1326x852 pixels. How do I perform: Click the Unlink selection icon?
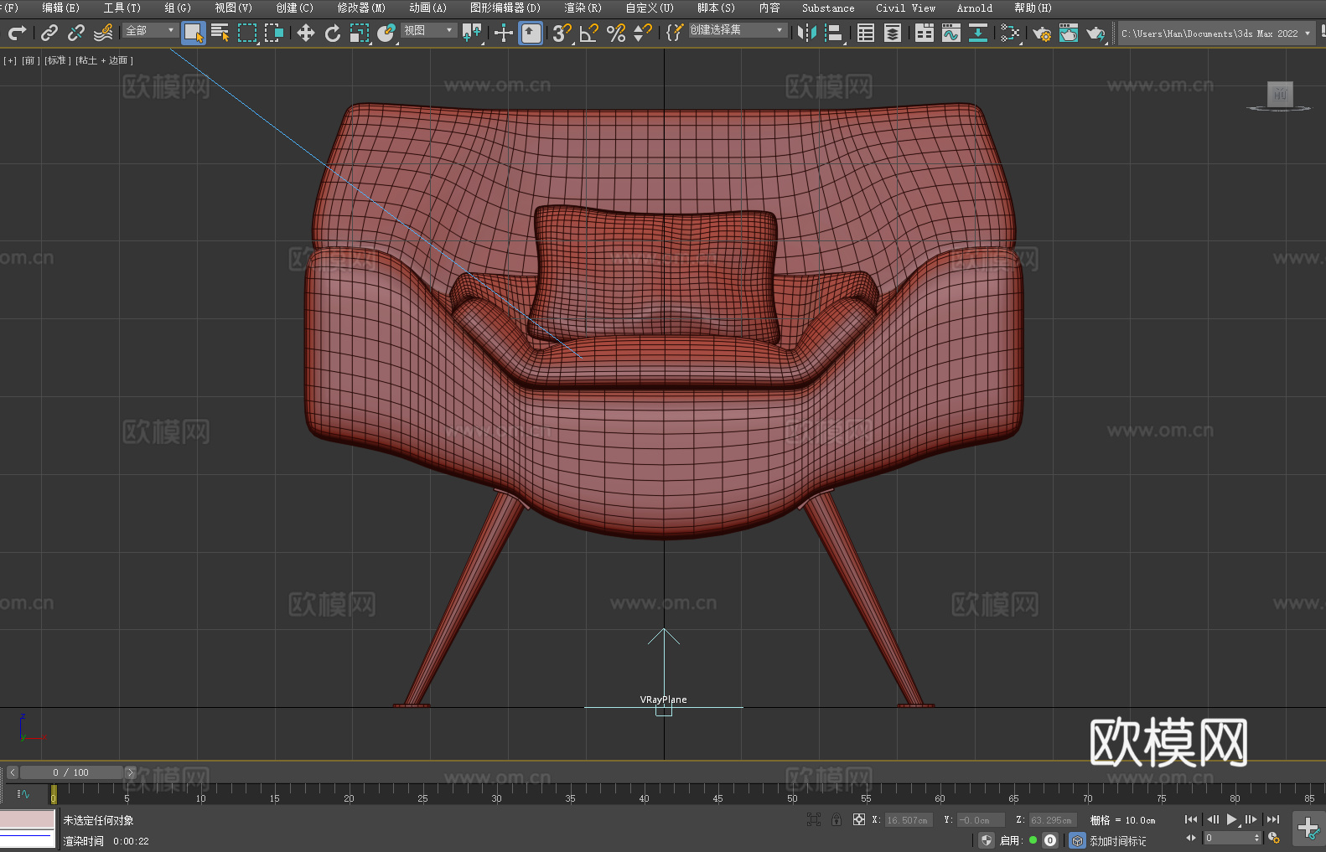76,33
